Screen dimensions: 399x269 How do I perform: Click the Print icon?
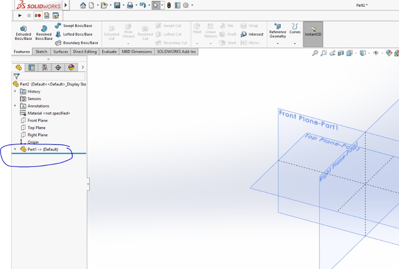(x=130, y=5)
